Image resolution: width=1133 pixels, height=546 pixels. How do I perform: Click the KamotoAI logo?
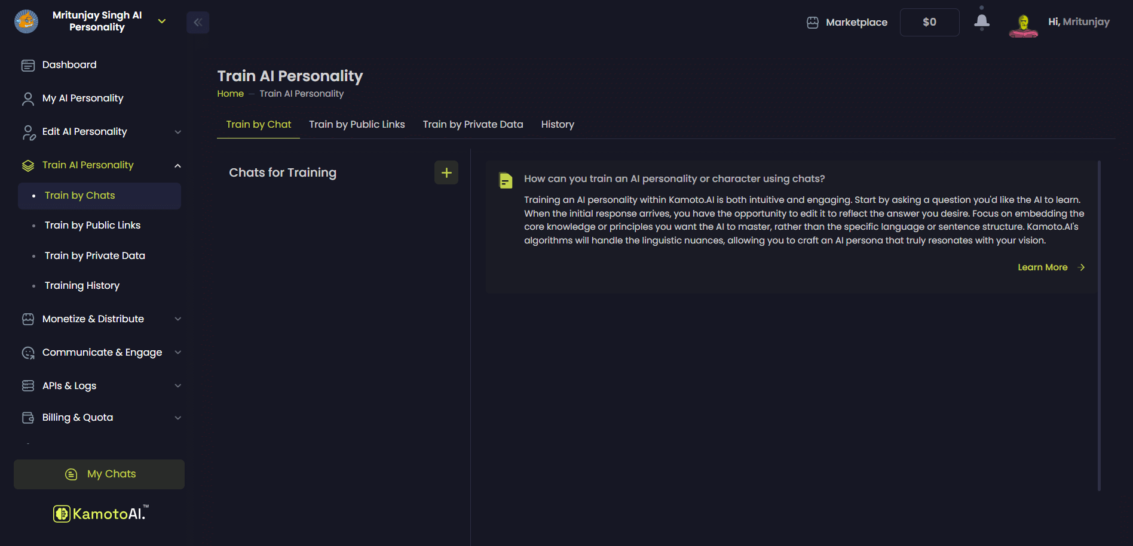coord(100,513)
